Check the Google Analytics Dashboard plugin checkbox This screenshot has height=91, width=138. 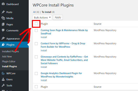pyautogui.click(x=36, y=73)
